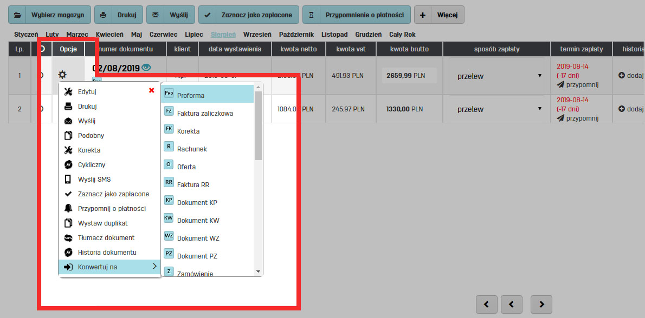
Task: Switch to the Wrzesień month tab
Action: 257,34
